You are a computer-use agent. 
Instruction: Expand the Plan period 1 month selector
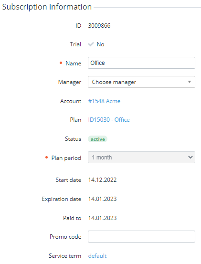(141, 157)
